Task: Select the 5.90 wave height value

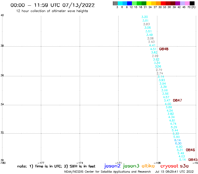Action: (x=177, y=137)
